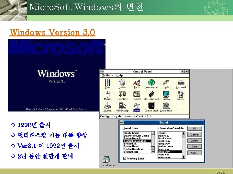
Task: Click file list scroll-down arrow
Action: tap(183, 157)
